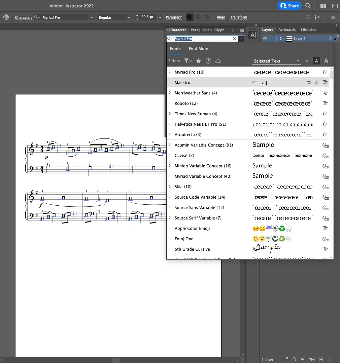The image size is (340, 363).
Task: Expand Layer 1 contents
Action: (281, 39)
